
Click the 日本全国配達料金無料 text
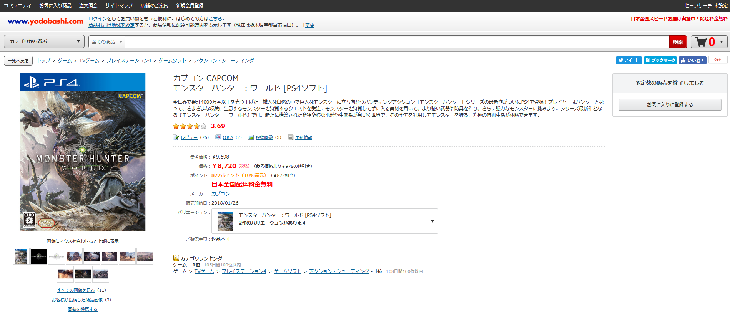(x=242, y=184)
